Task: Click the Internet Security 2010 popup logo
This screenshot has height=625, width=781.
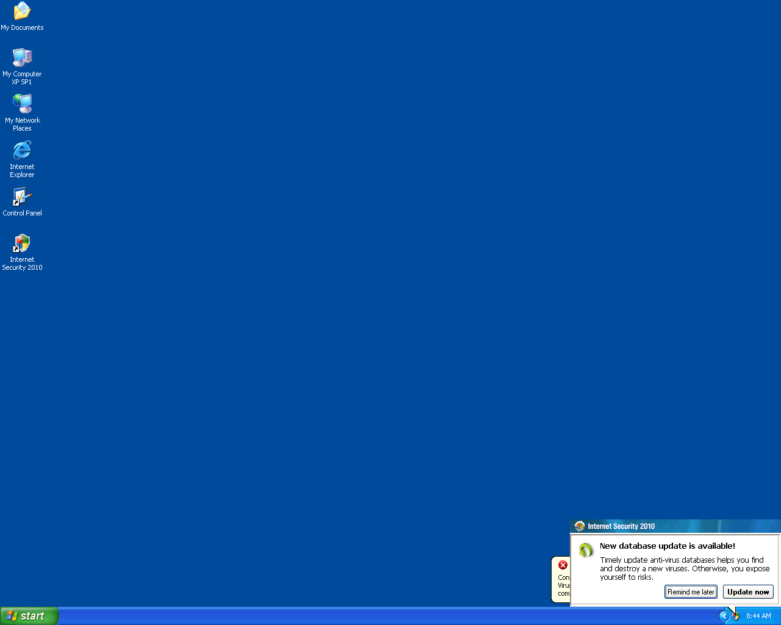Action: click(x=579, y=526)
